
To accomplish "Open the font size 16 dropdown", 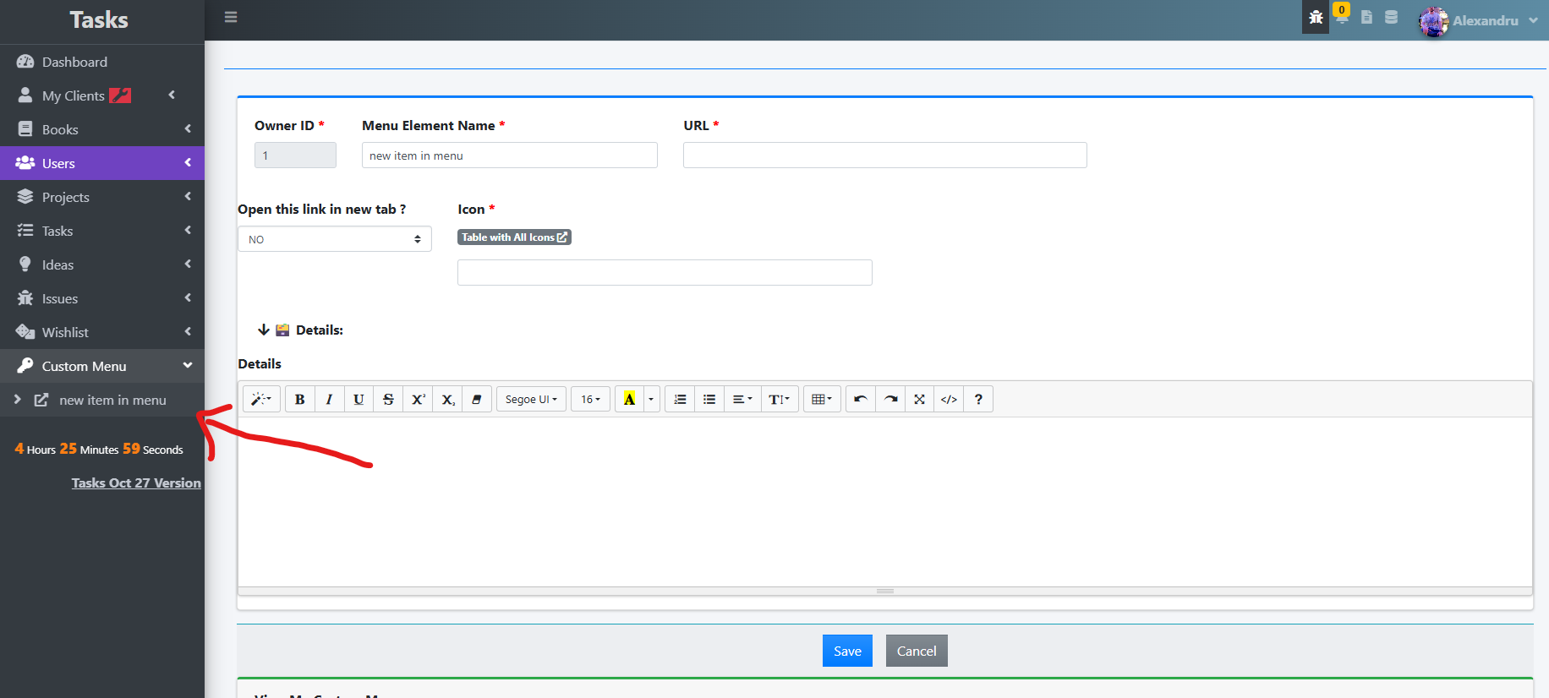I will pyautogui.click(x=590, y=400).
